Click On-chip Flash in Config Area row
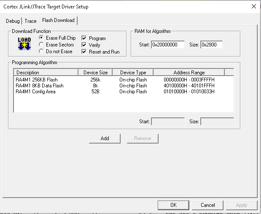Viewport: 261px width, 214px height. [133, 92]
